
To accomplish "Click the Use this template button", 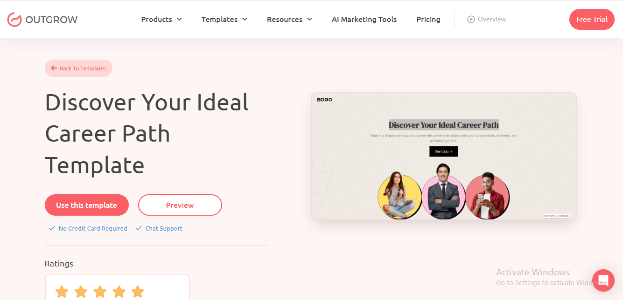I will 86,205.
